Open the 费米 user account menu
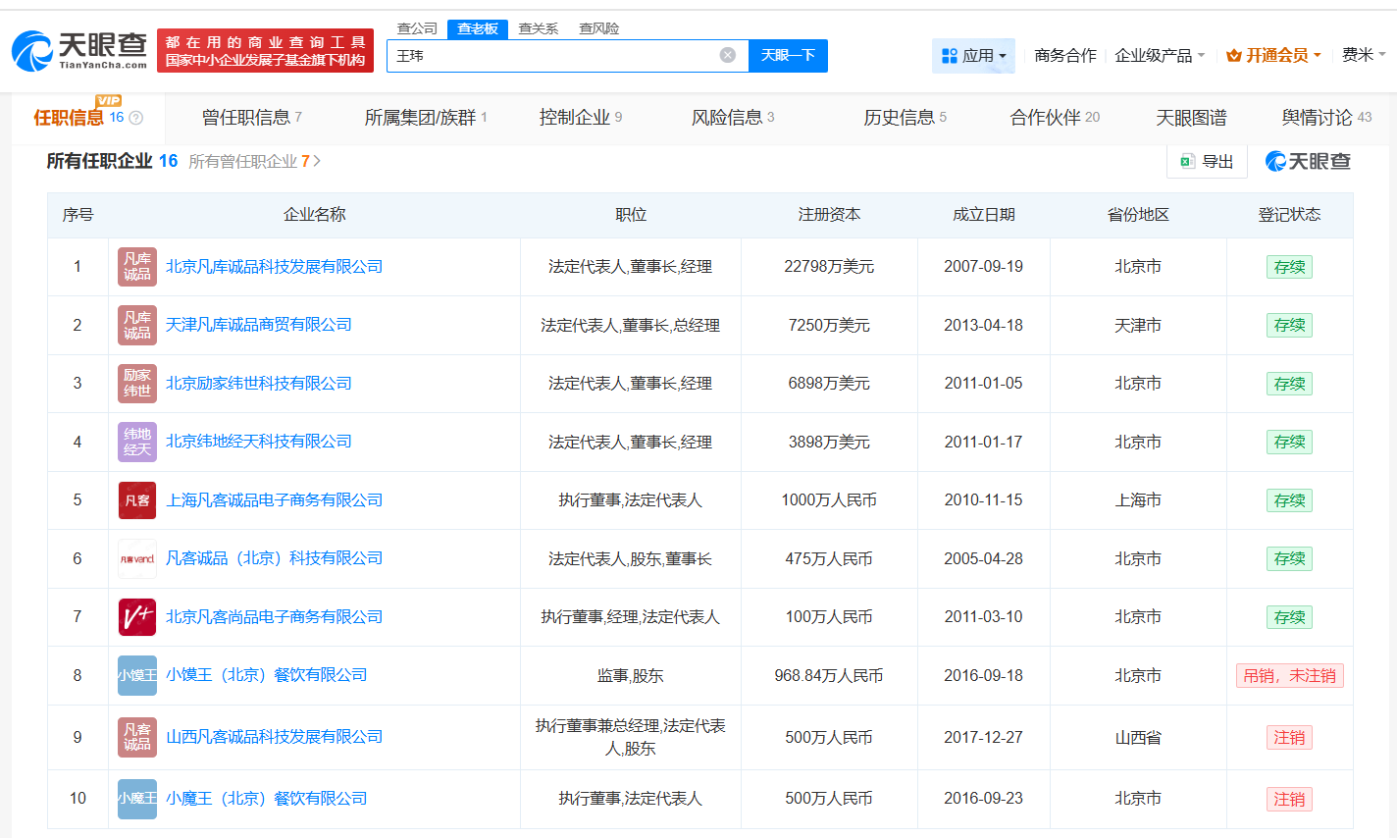The image size is (1397, 838). 1363,55
